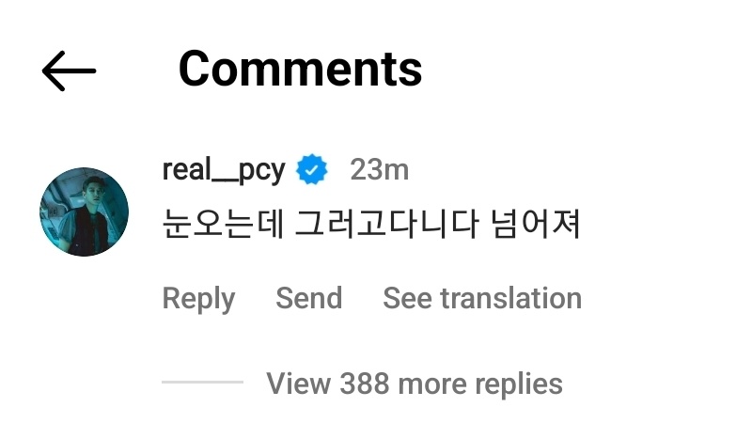Select the Korean comment text
Screen dimensions: 752x423
coord(371,224)
